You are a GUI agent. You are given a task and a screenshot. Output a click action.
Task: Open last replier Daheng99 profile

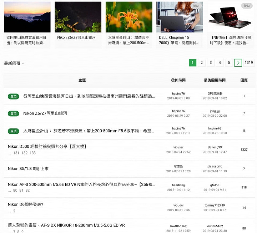click(215, 147)
